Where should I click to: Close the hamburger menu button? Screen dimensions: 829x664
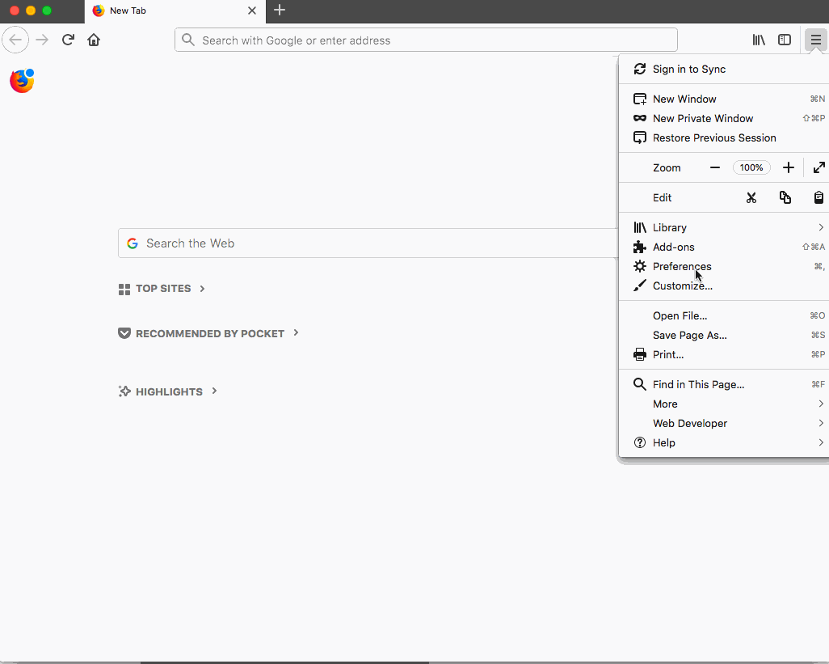point(816,40)
